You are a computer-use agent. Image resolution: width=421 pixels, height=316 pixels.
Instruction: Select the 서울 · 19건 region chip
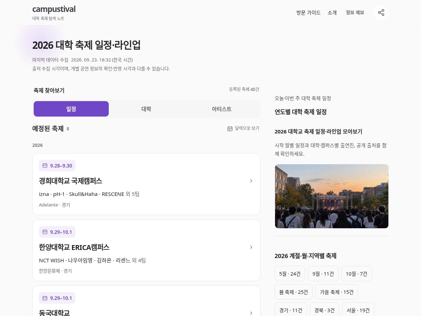click(x=358, y=310)
